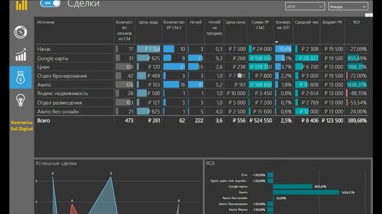Viewport: 382px width, 214px height.
Task: Click the Сделки page title
Action: (84, 4)
